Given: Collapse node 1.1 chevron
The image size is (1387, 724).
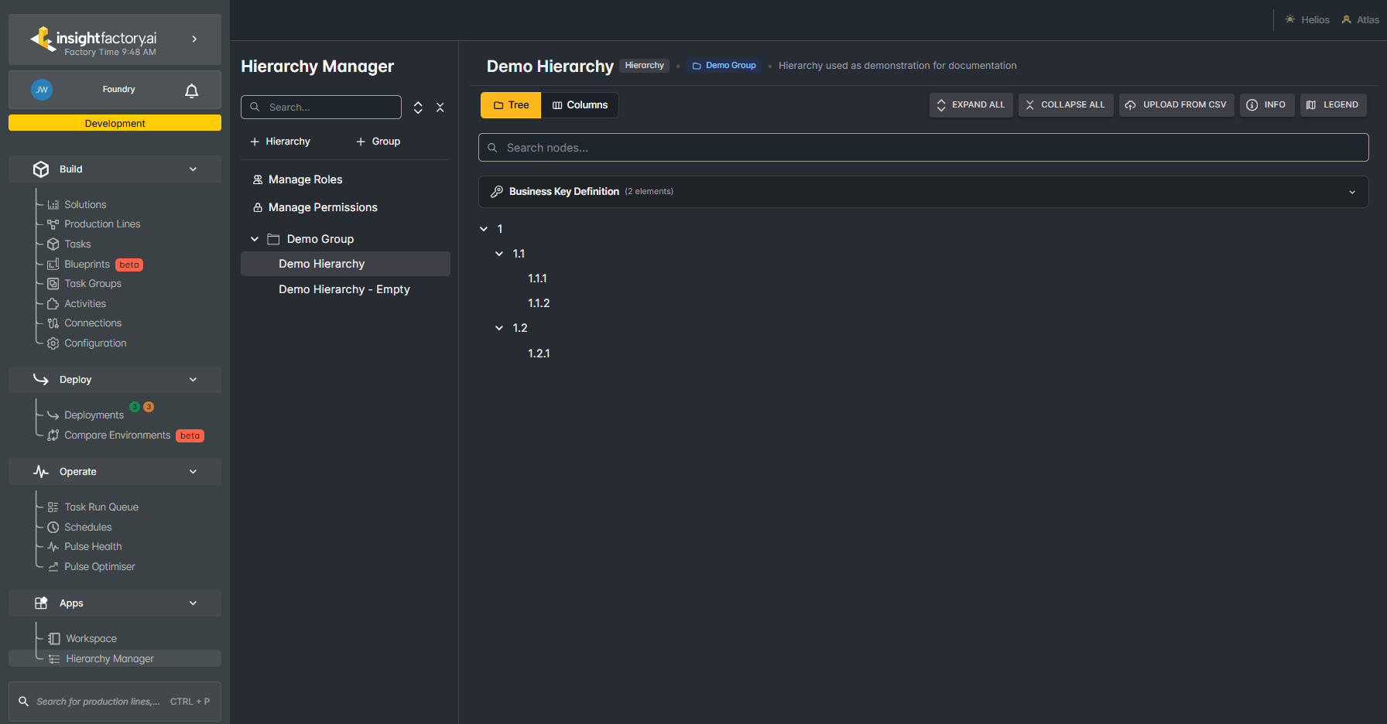Looking at the screenshot, I should pyautogui.click(x=499, y=254).
